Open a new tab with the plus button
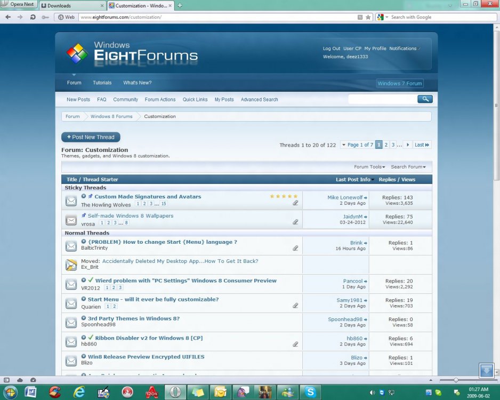Screen dimensions: 500x400 (180, 5)
